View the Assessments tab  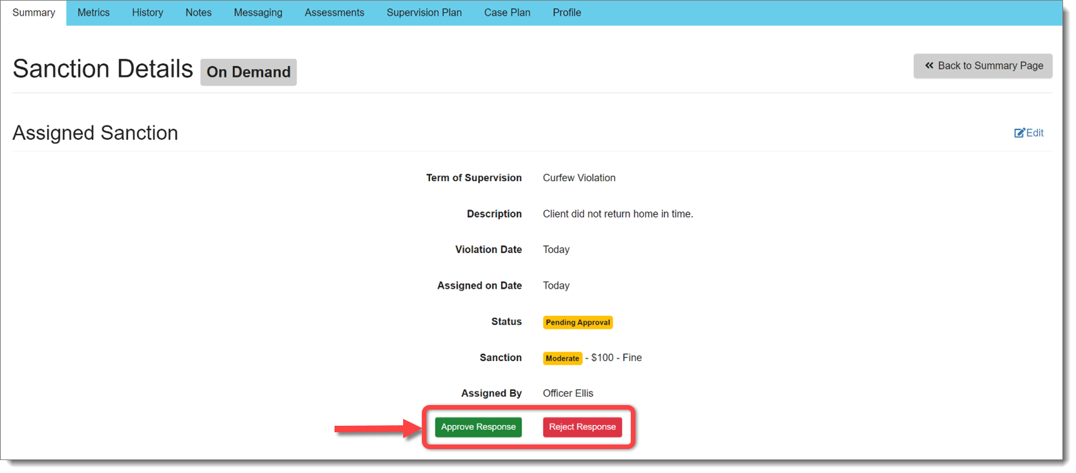(334, 13)
